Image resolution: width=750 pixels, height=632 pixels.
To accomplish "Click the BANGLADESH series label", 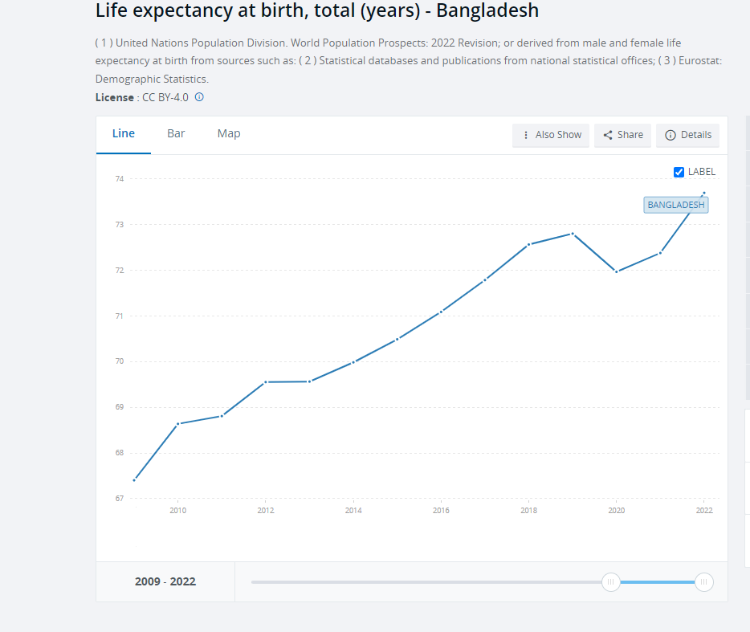I will coord(676,205).
